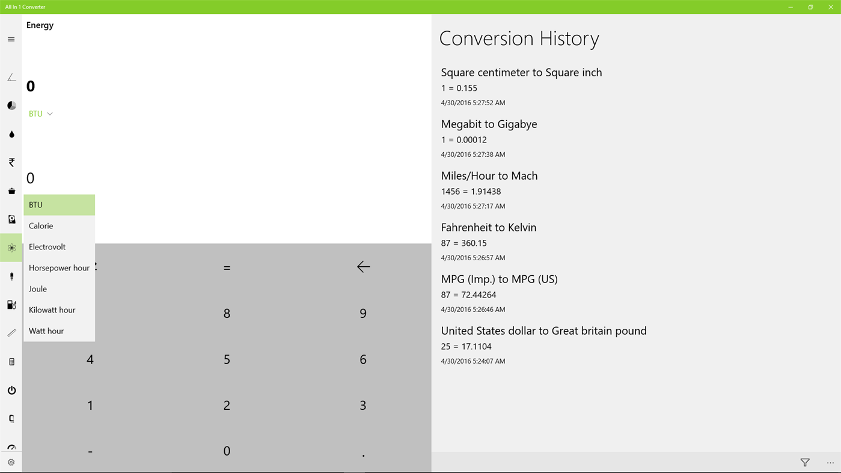Select the Length ruler converter icon
The width and height of the screenshot is (841, 473).
tap(11, 332)
